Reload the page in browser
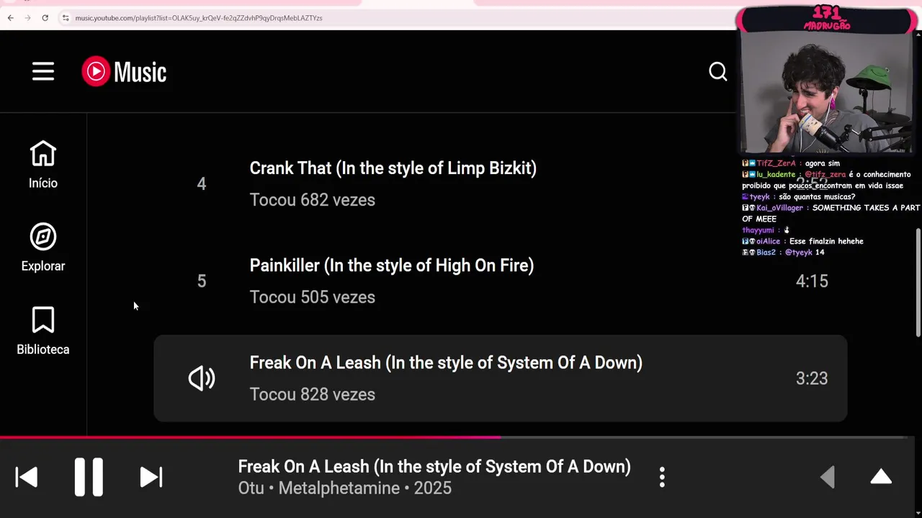Screen dimensions: 922x518 pos(45,18)
